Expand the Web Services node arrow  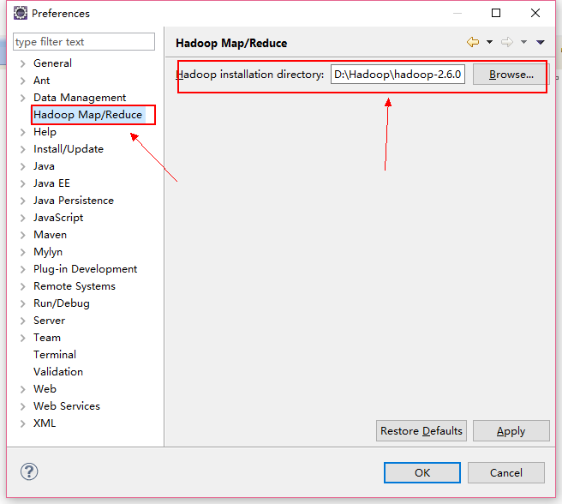click(x=23, y=407)
